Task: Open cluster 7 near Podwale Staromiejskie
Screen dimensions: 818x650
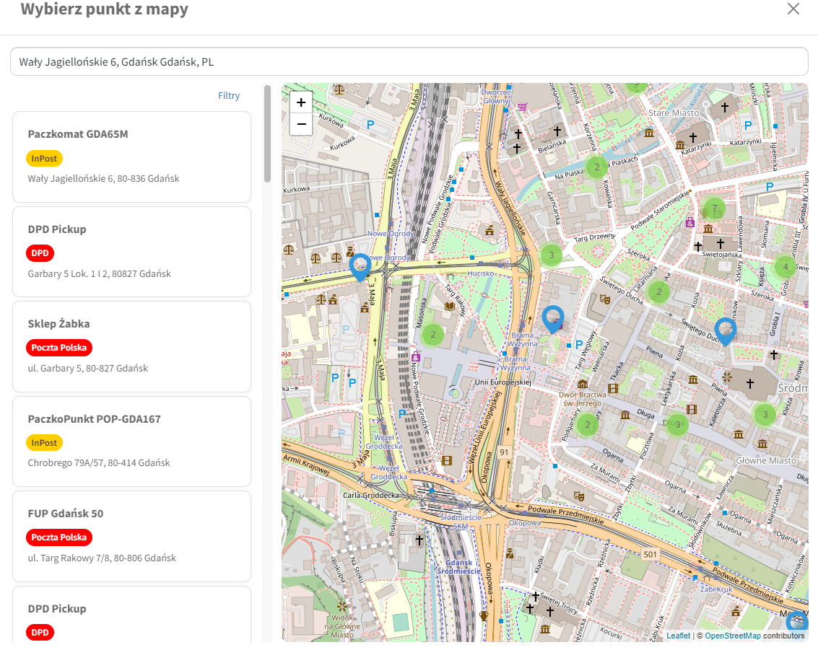Action: tap(714, 208)
